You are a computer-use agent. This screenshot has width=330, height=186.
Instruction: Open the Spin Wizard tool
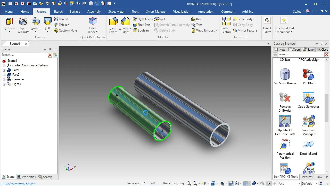tap(23, 25)
